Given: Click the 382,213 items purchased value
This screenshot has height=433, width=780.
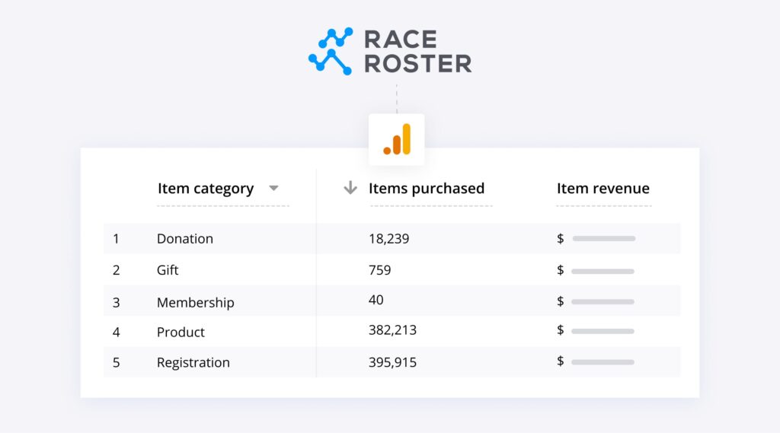Looking at the screenshot, I should (x=392, y=330).
